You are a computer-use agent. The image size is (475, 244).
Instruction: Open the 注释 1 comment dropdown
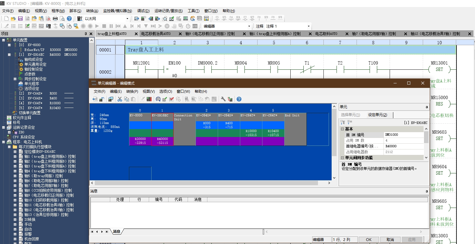click(x=309, y=26)
